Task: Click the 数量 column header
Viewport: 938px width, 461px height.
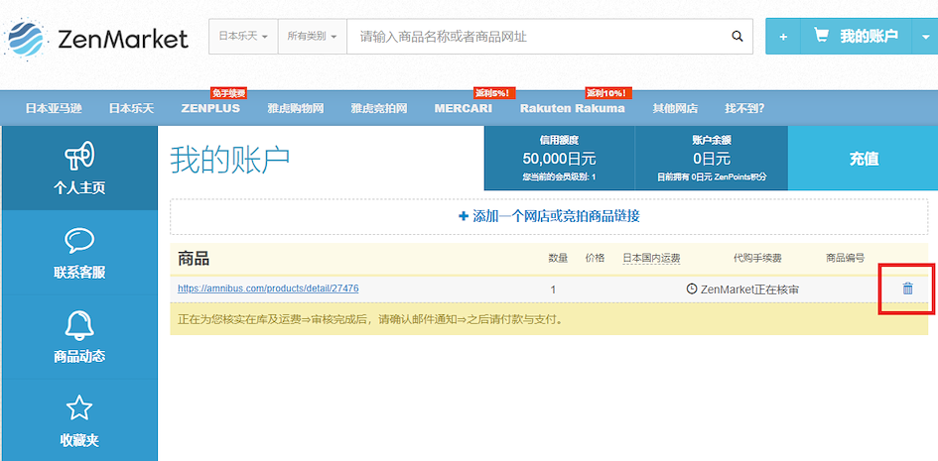Action: coord(558,259)
